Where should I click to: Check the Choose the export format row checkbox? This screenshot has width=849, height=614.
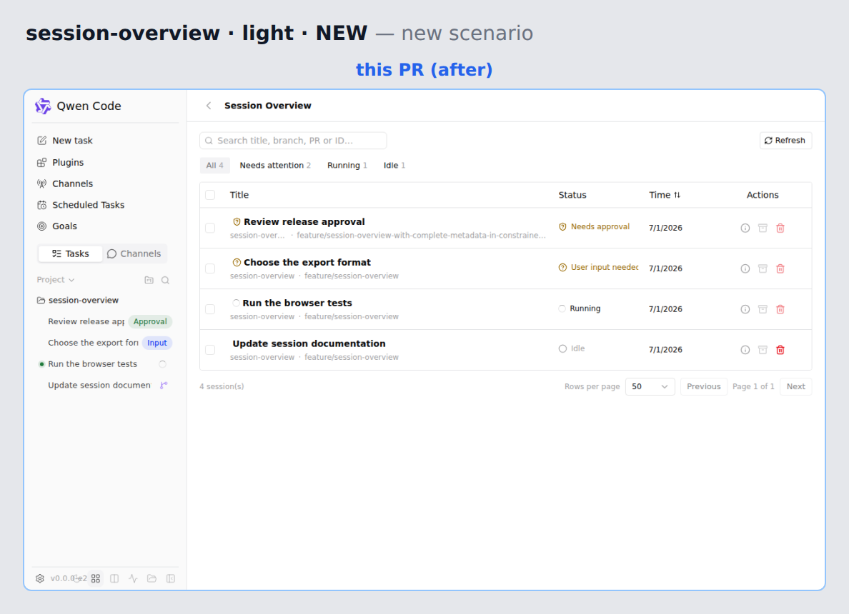tap(210, 268)
